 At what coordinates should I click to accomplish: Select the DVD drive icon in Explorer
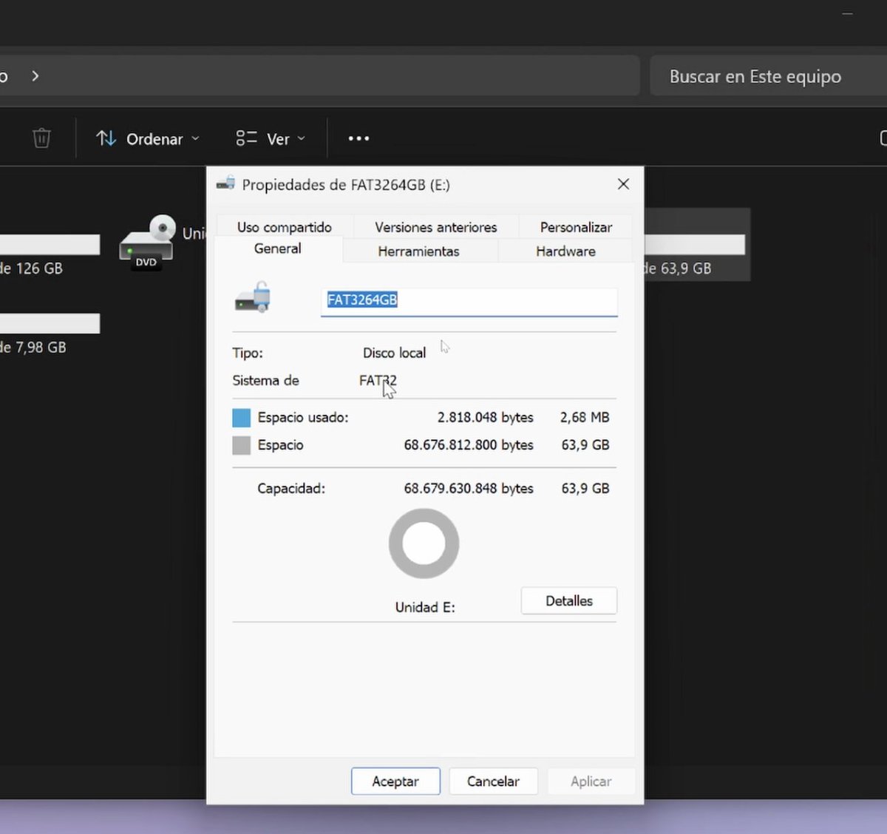(x=148, y=242)
